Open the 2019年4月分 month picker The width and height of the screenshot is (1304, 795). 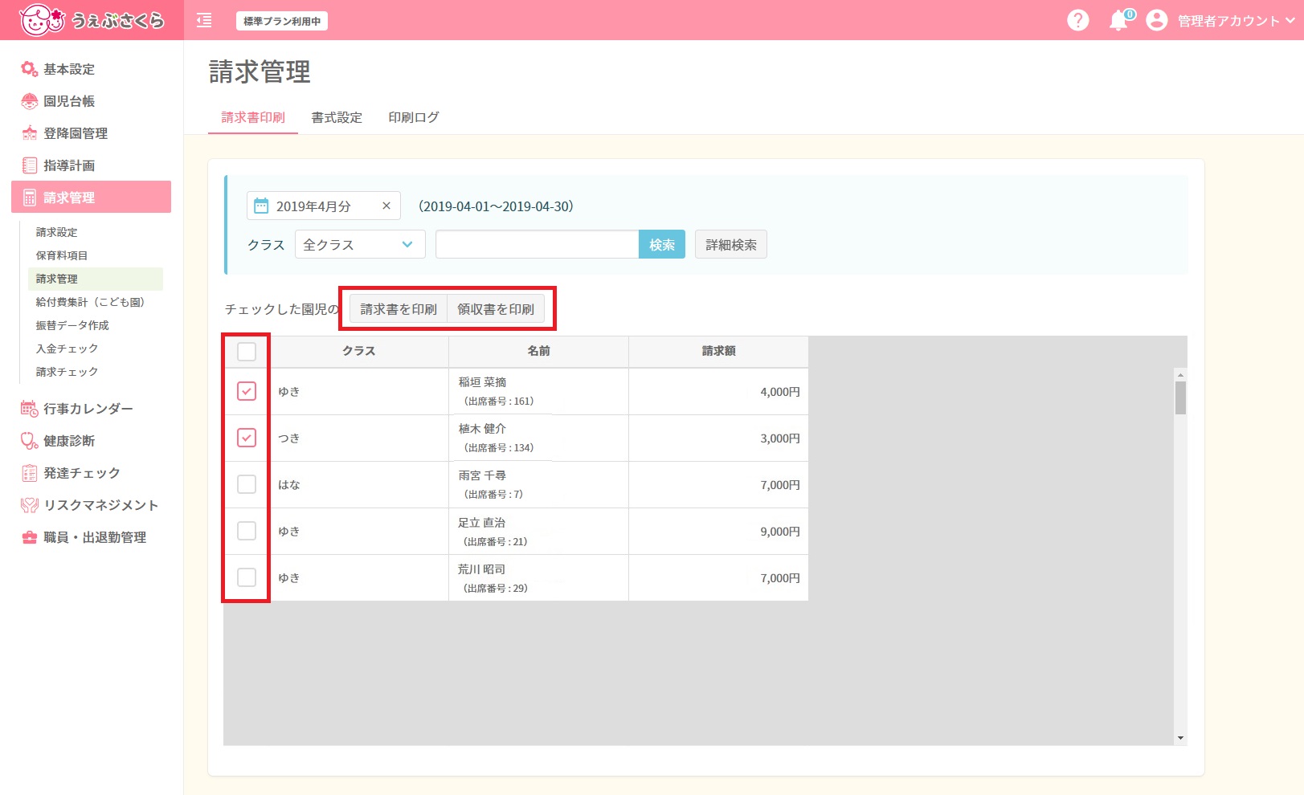point(323,206)
